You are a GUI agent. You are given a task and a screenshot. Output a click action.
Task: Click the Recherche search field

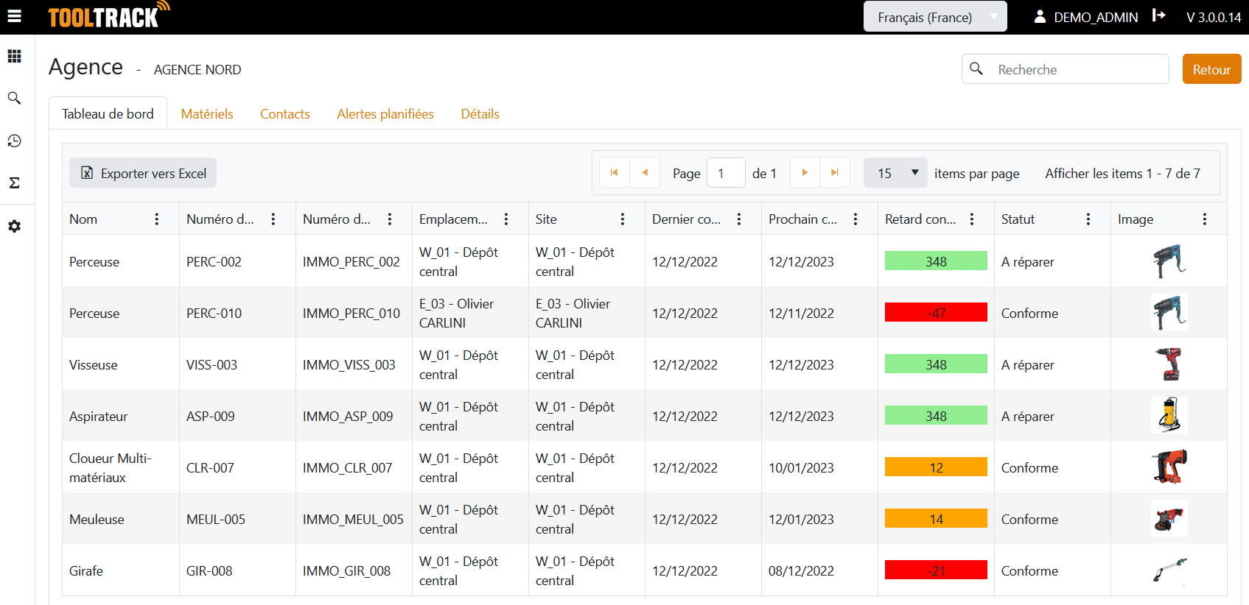(1066, 69)
